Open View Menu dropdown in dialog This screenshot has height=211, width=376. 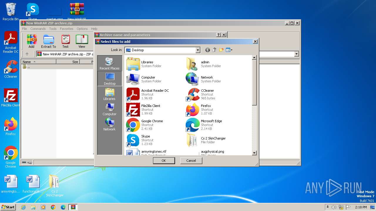pos(229,50)
